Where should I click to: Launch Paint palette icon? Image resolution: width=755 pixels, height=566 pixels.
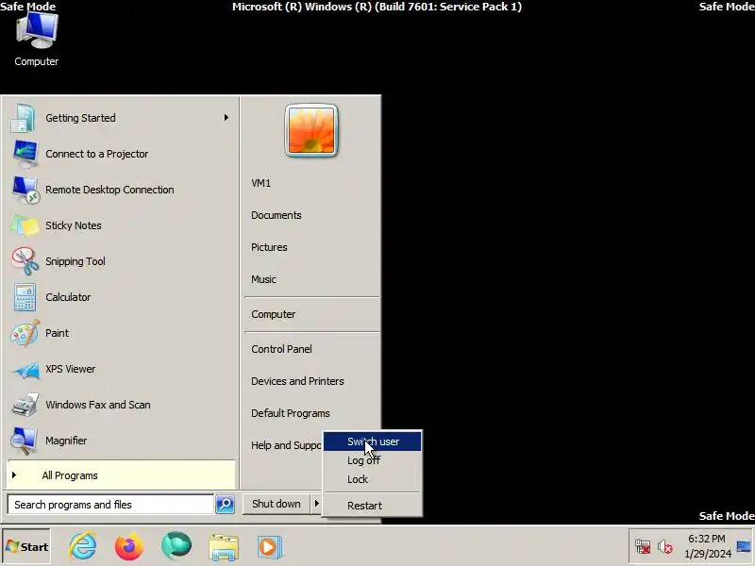coord(25,333)
